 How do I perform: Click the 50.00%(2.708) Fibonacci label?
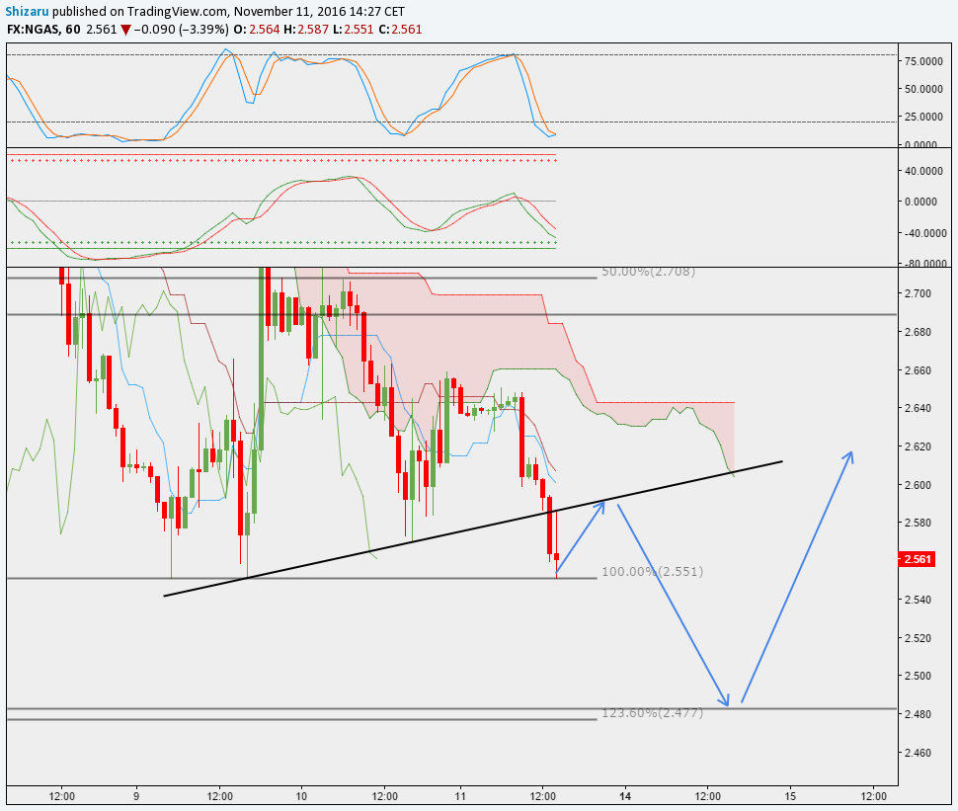point(648,272)
